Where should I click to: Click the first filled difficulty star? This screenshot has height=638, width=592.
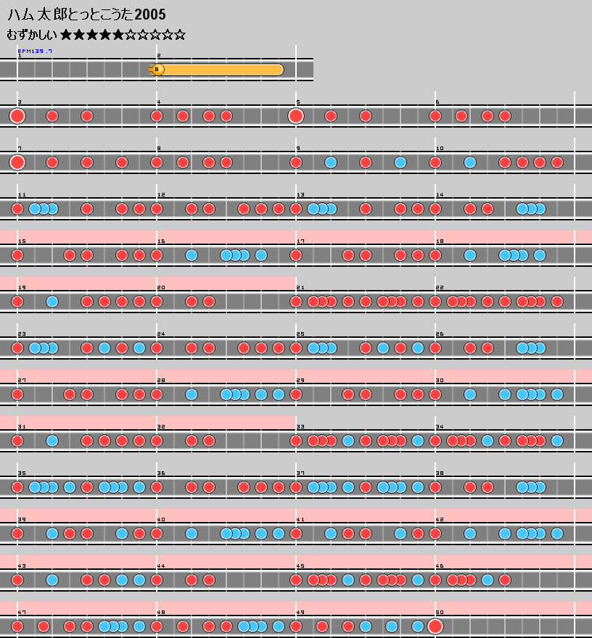(66, 35)
